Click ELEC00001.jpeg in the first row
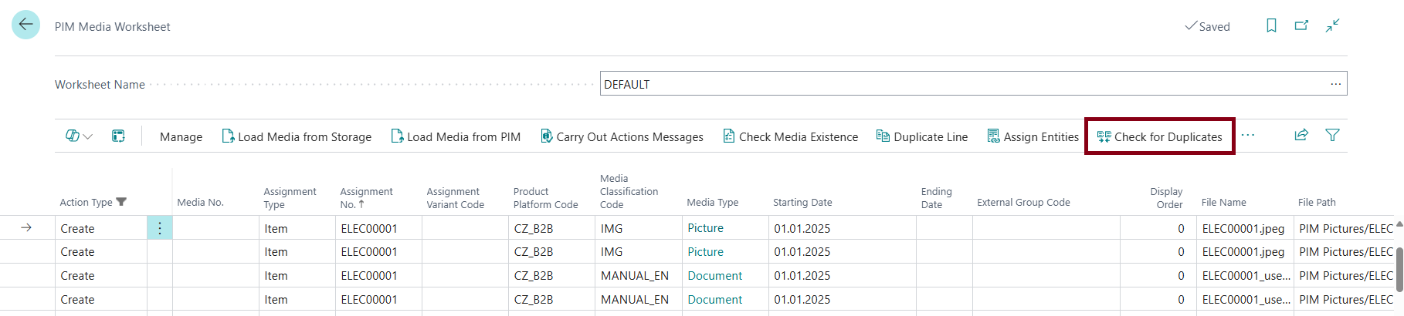This screenshot has height=316, width=1404. (1243, 229)
